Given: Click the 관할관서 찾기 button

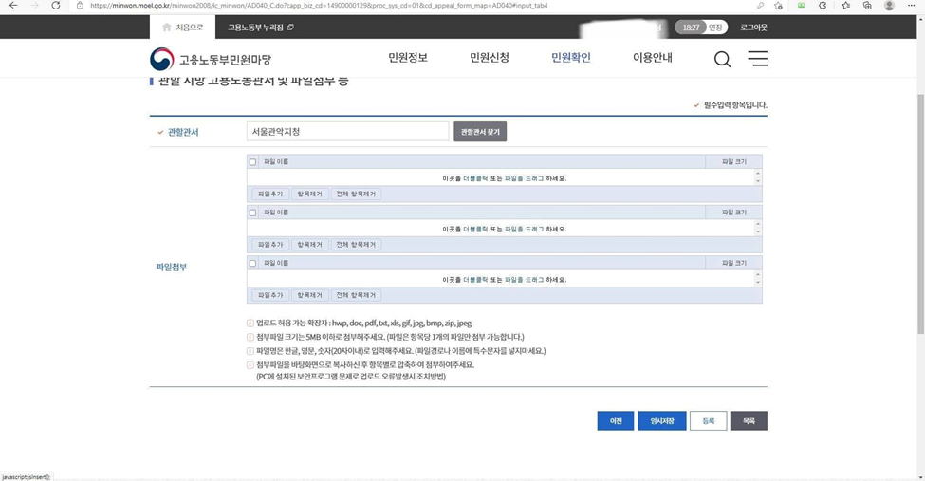Looking at the screenshot, I should 480,132.
